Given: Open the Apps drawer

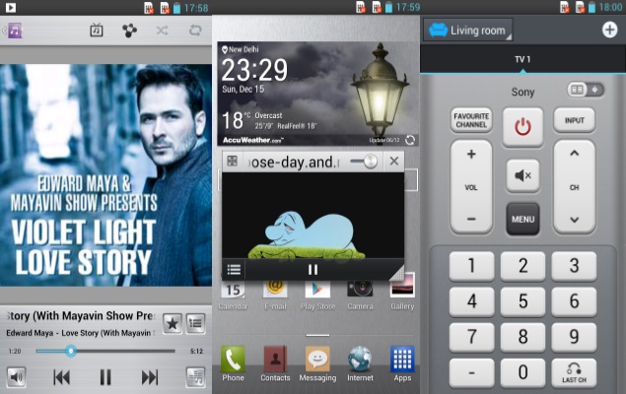Looking at the screenshot, I should (402, 363).
